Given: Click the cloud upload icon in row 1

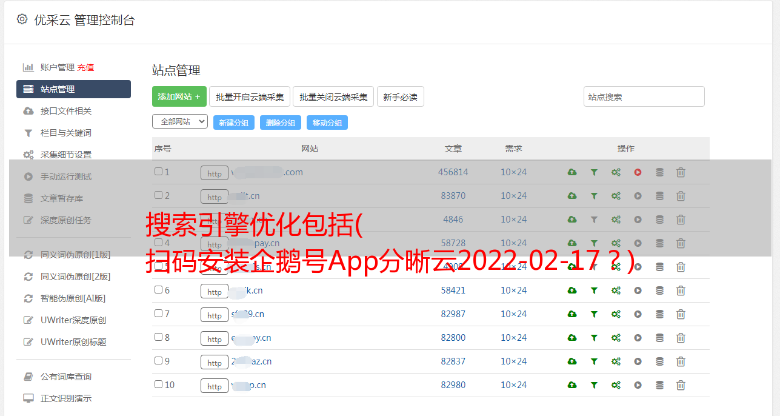Looking at the screenshot, I should click(x=572, y=172).
